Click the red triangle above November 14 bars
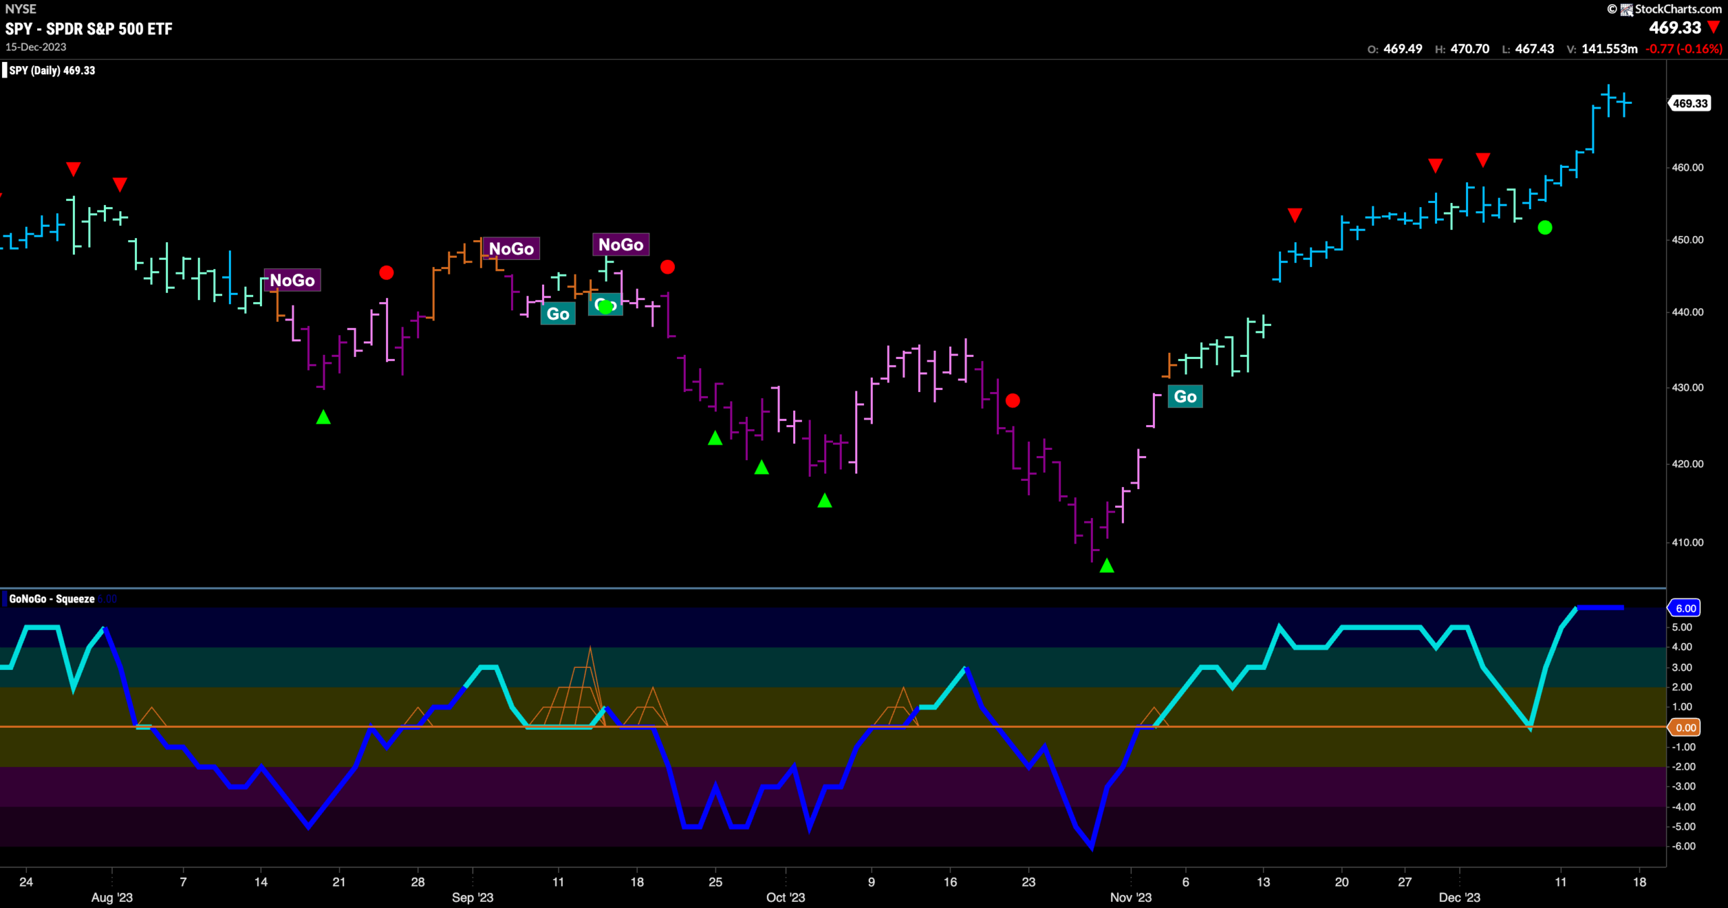This screenshot has height=908, width=1728. pos(1295,215)
